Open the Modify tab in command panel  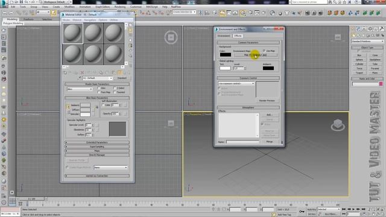(x=358, y=29)
